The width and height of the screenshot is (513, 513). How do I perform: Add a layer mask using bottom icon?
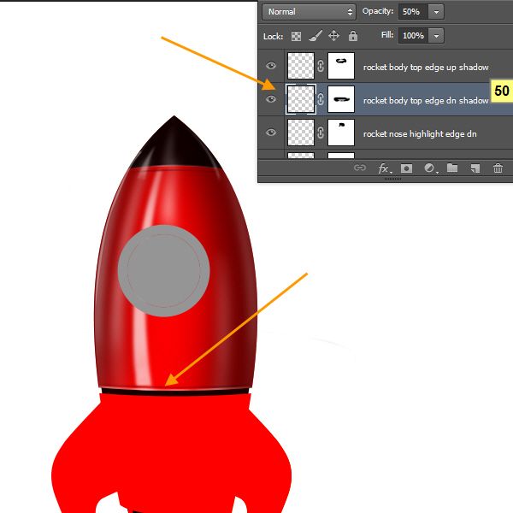(x=406, y=168)
